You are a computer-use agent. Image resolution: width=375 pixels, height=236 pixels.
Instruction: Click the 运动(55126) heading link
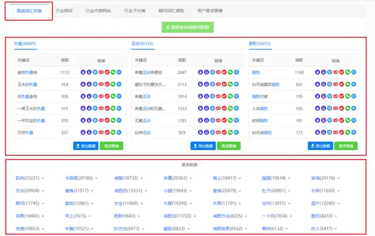pyautogui.click(x=142, y=44)
